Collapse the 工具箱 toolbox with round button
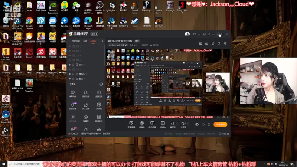Viewport: 297px width, 167px height. (x=101, y=84)
